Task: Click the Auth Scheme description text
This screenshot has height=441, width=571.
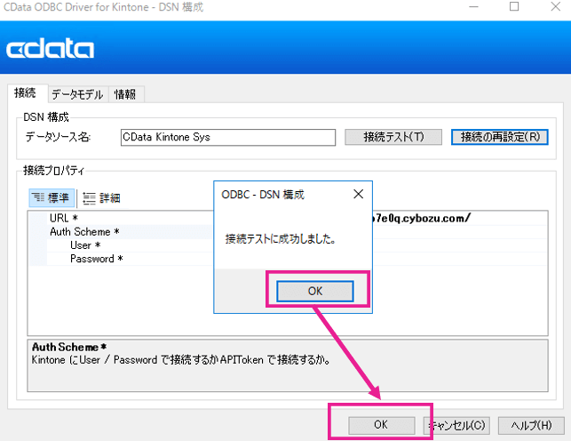Action: [181, 360]
